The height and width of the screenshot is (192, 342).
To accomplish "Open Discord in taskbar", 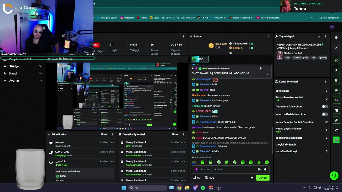I will 195,188.
